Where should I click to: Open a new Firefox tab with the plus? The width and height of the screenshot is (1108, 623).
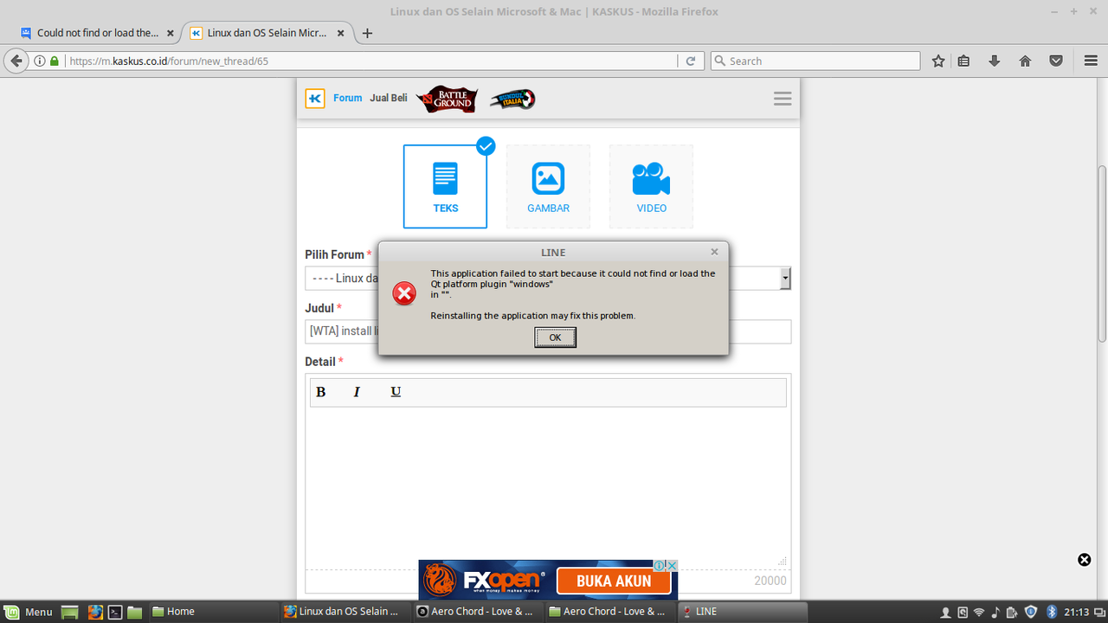point(367,34)
